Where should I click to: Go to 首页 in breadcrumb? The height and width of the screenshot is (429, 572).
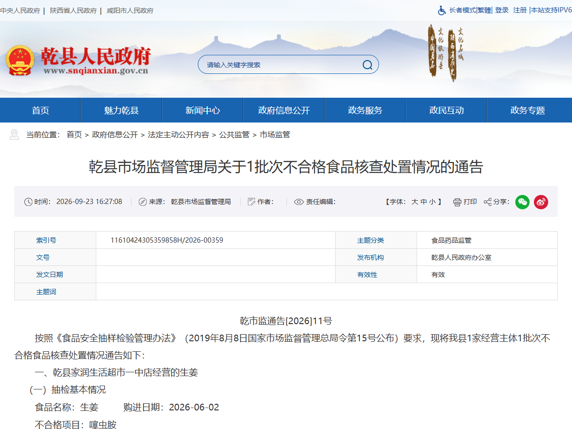(x=74, y=134)
